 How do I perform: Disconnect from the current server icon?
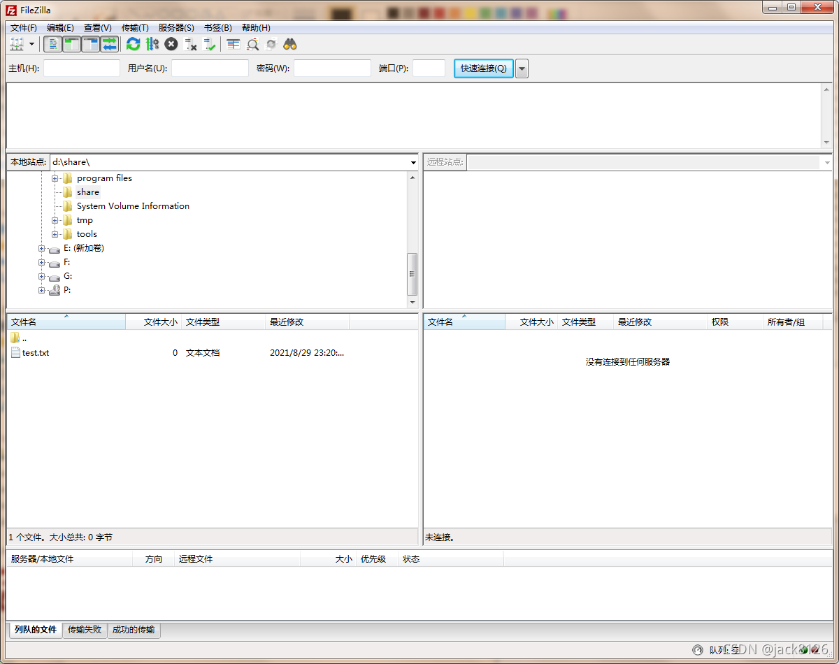[190, 44]
